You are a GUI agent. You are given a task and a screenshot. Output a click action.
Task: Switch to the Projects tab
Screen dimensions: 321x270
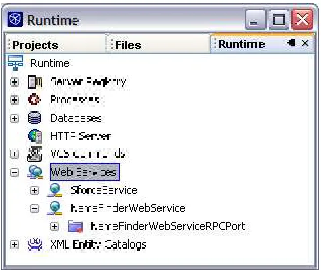(36, 45)
